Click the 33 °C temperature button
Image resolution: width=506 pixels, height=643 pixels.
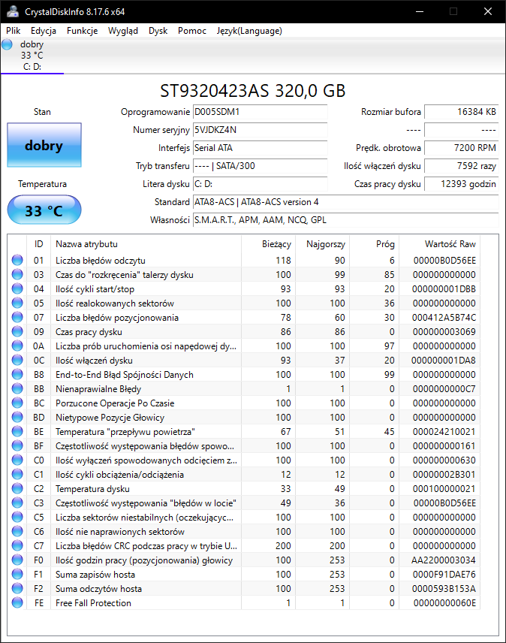44,210
